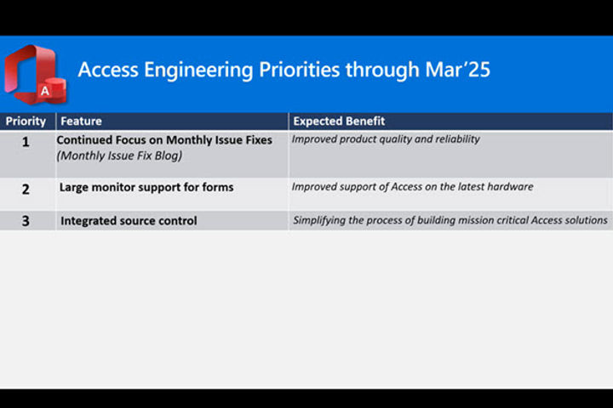Image resolution: width=613 pixels, height=408 pixels.
Task: Click the Feature column header
Action: (x=82, y=121)
